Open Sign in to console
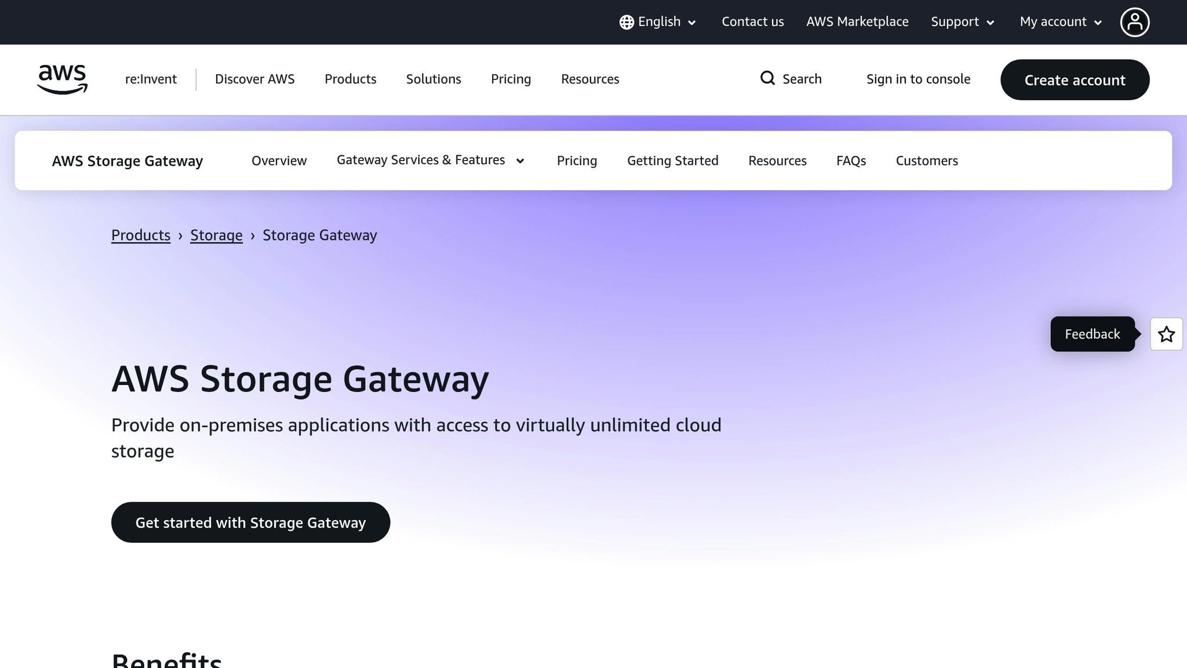Viewport: 1187px width, 668px height. pyautogui.click(x=918, y=79)
